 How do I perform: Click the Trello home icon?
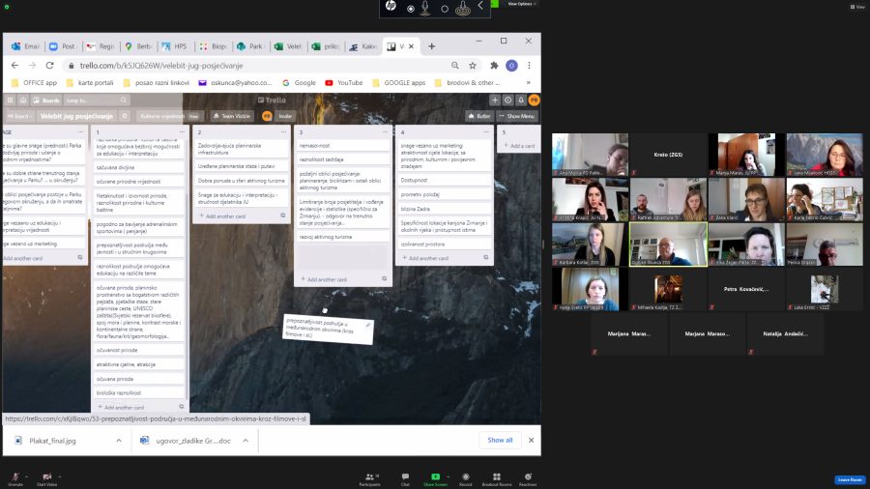[x=23, y=100]
